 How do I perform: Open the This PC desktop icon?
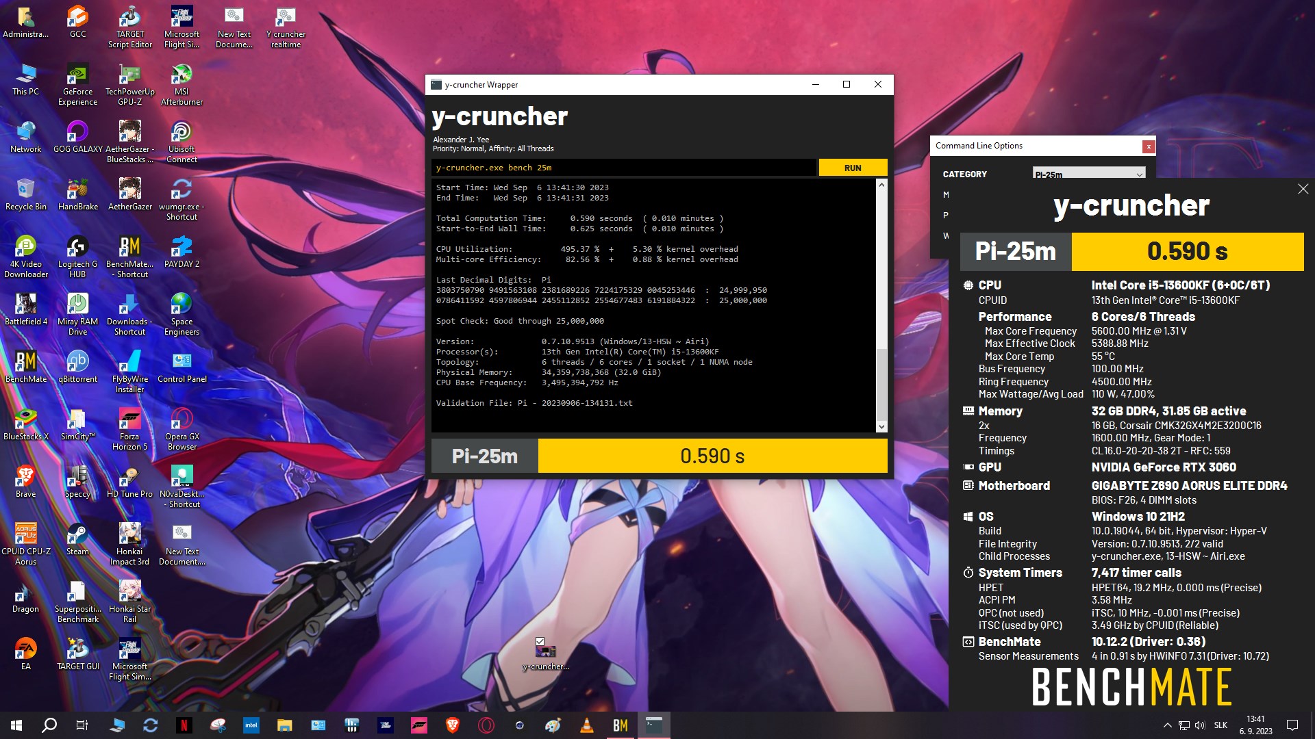tap(25, 79)
